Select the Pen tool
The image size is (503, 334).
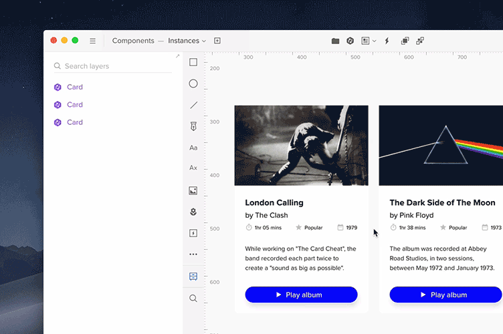[x=193, y=126]
